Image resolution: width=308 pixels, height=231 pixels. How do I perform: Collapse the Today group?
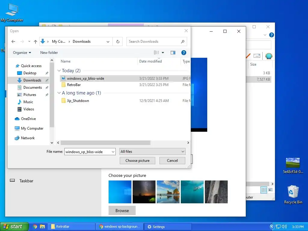[59, 70]
